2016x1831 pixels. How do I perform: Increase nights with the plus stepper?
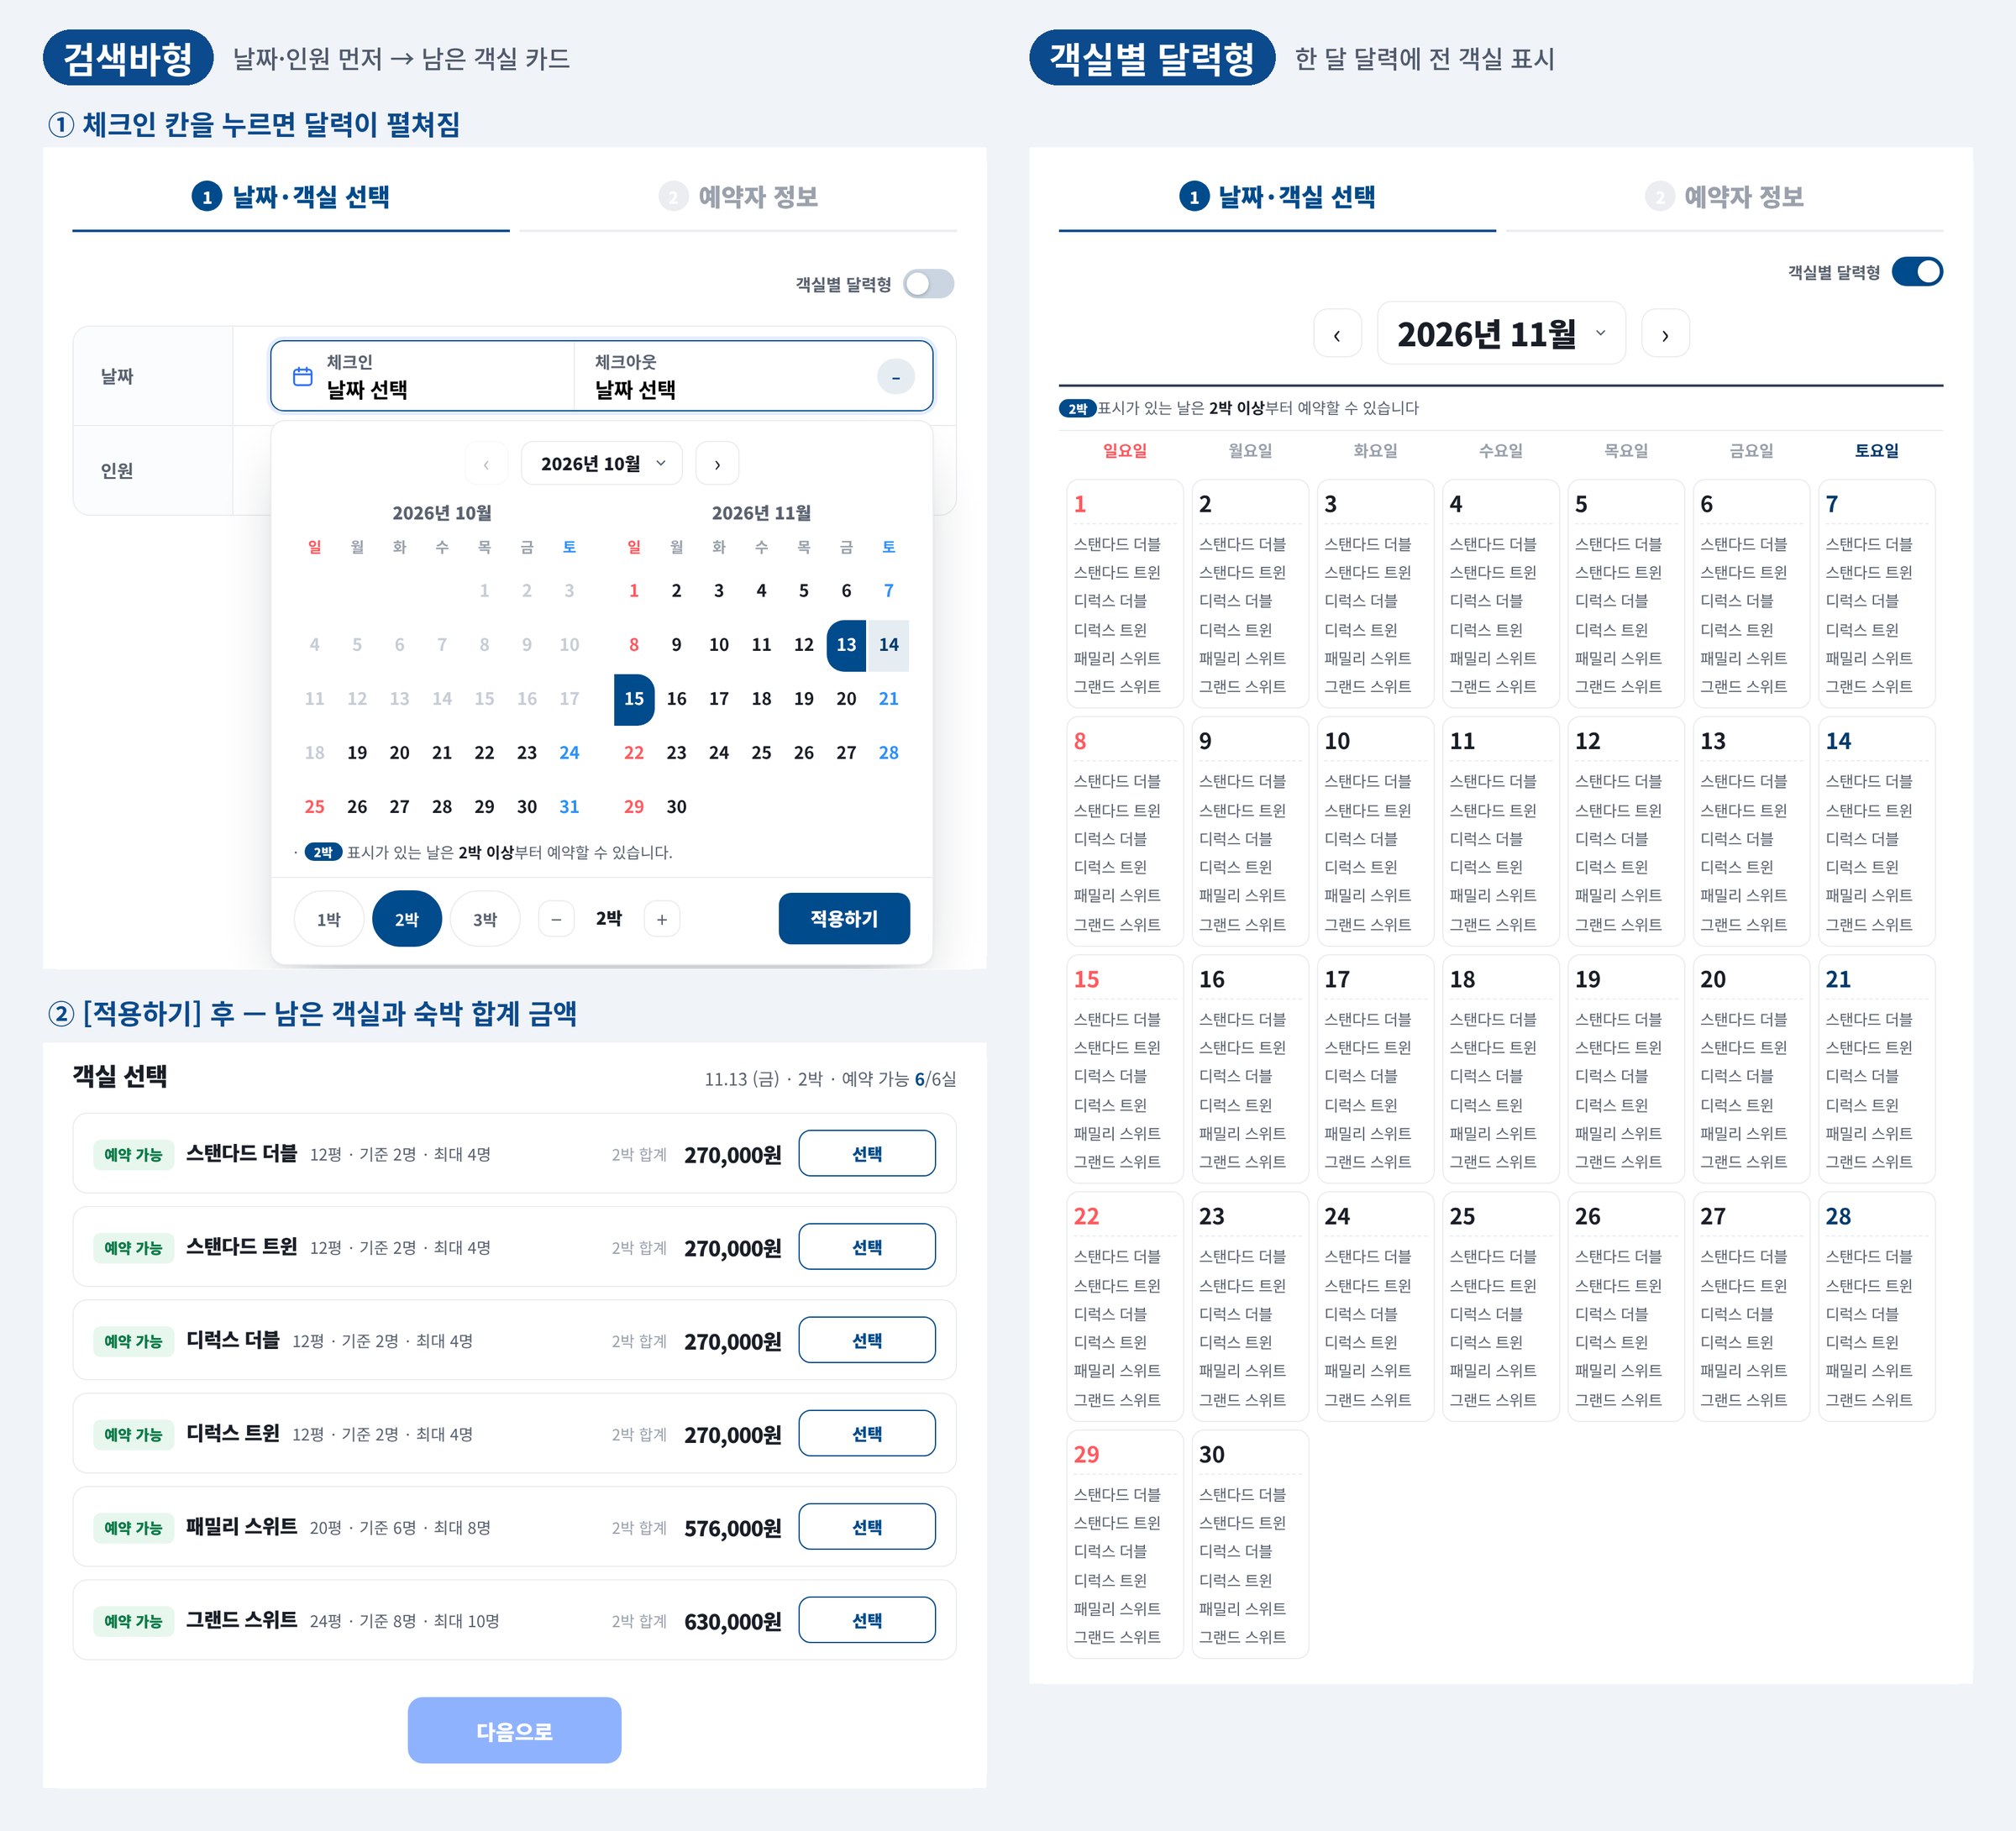coord(662,919)
